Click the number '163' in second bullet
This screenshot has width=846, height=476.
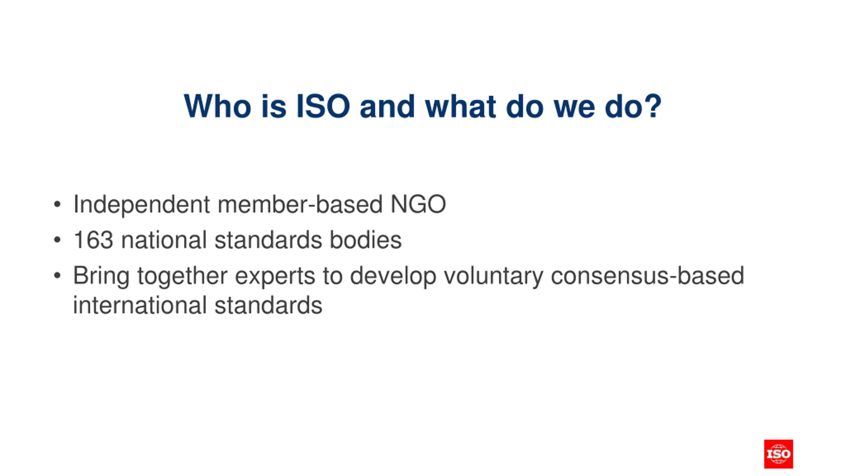[93, 240]
